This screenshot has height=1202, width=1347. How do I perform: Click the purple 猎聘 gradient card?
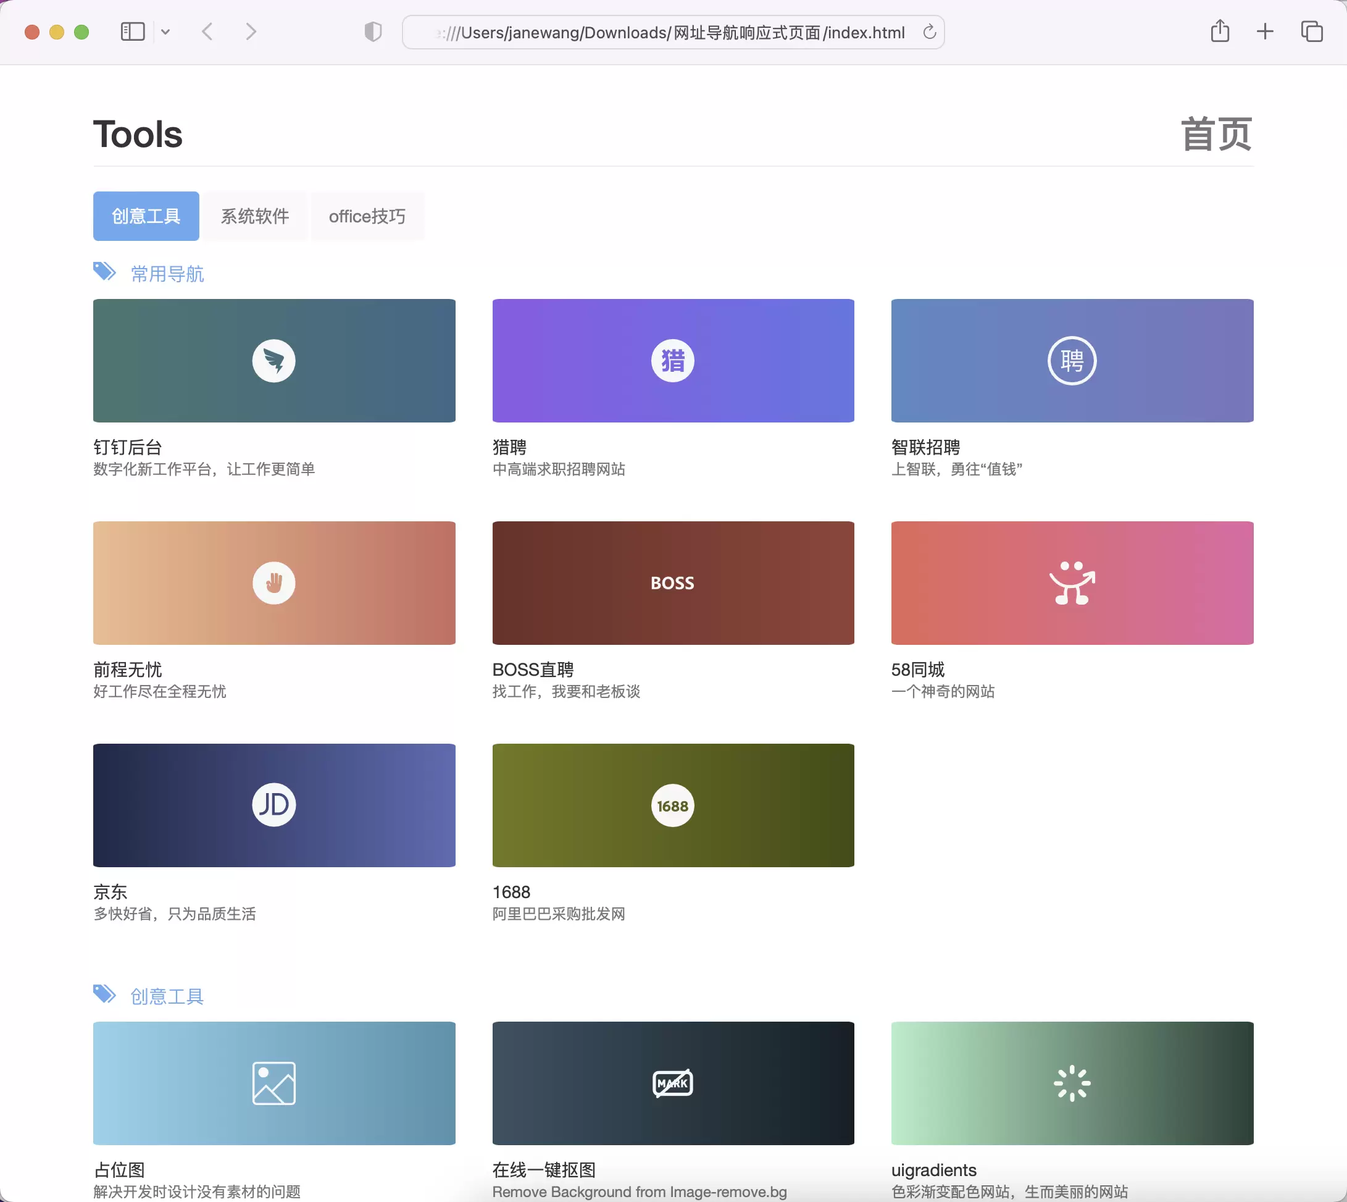(x=672, y=361)
